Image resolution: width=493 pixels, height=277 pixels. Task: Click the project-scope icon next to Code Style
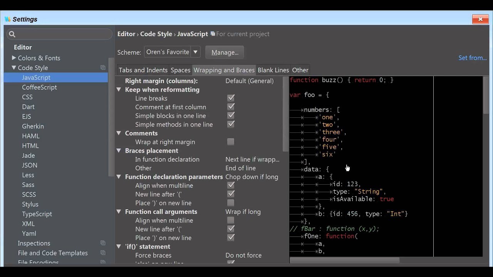103,68
